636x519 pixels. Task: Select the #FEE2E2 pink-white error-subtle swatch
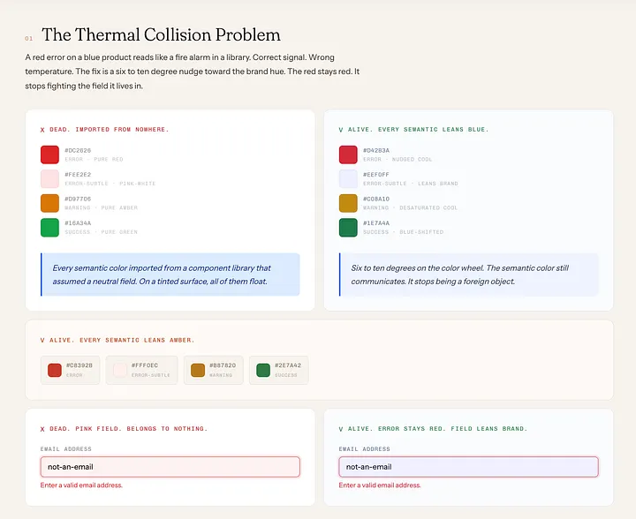(x=49, y=179)
